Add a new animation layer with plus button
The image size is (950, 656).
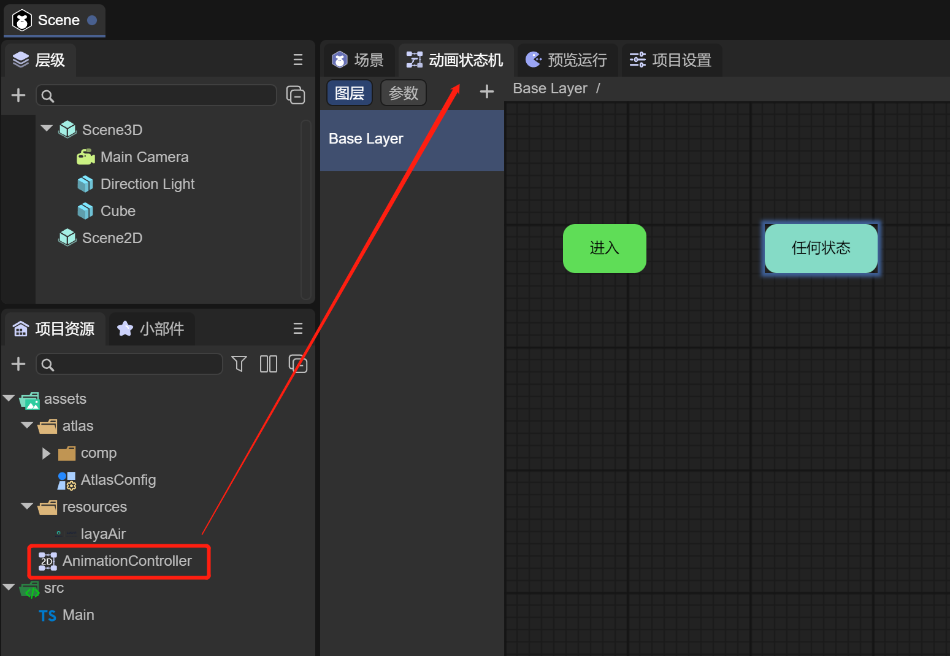coord(487,92)
